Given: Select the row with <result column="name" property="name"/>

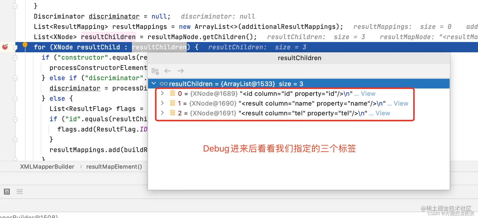Looking at the screenshot, I should pyautogui.click(x=299, y=103).
